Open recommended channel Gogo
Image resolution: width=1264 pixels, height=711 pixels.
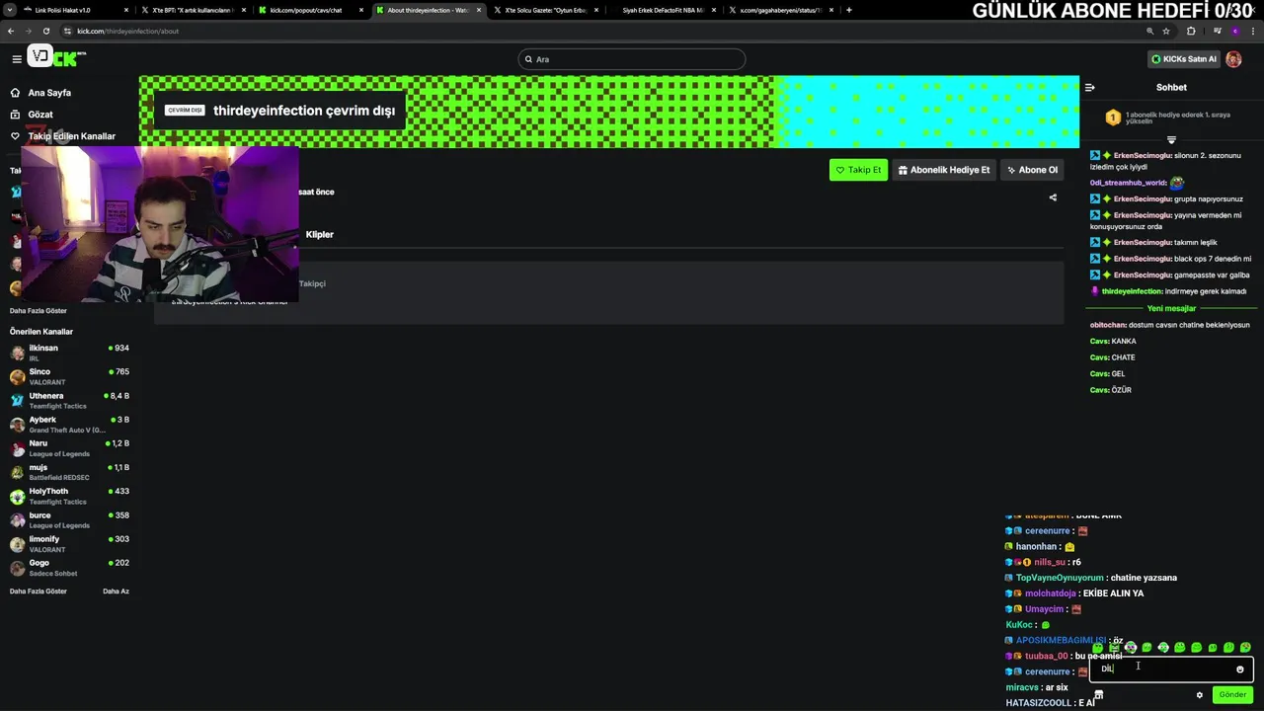(69, 568)
